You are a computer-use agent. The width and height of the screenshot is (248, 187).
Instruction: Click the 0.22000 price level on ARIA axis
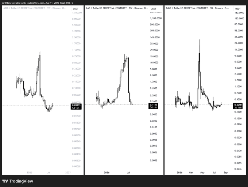click(x=76, y=76)
